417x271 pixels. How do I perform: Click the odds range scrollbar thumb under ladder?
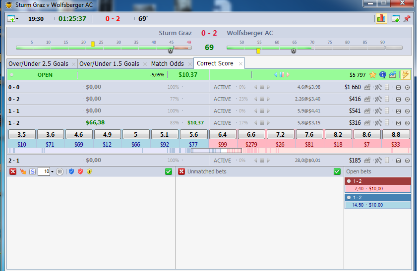coord(216,151)
